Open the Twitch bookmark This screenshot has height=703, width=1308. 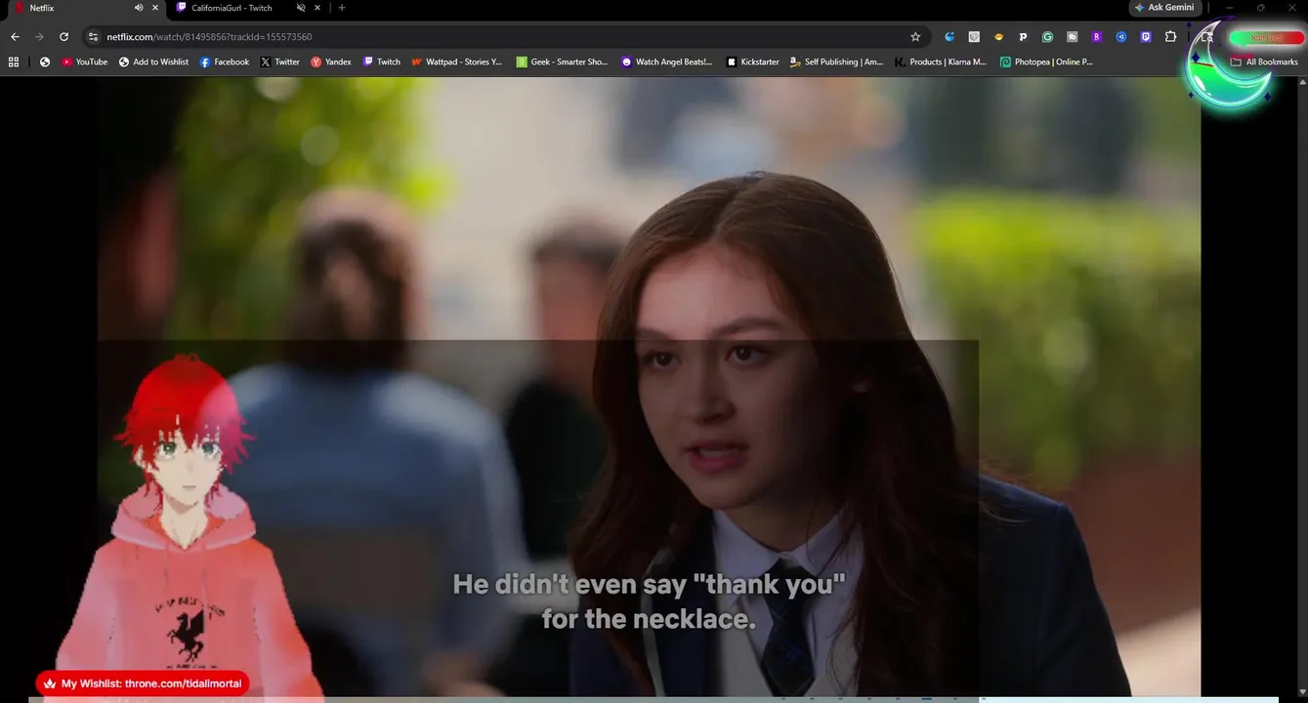382,62
